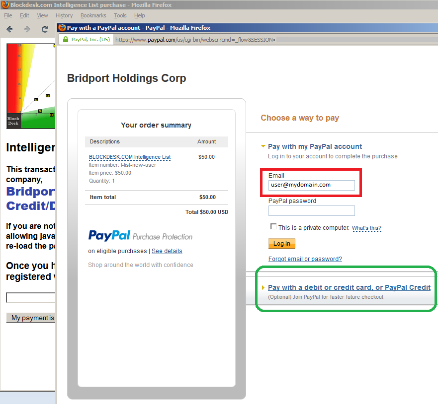Click 'See details' under Purchase Protection
Viewport: 438px width, 404px height.
[x=167, y=251]
